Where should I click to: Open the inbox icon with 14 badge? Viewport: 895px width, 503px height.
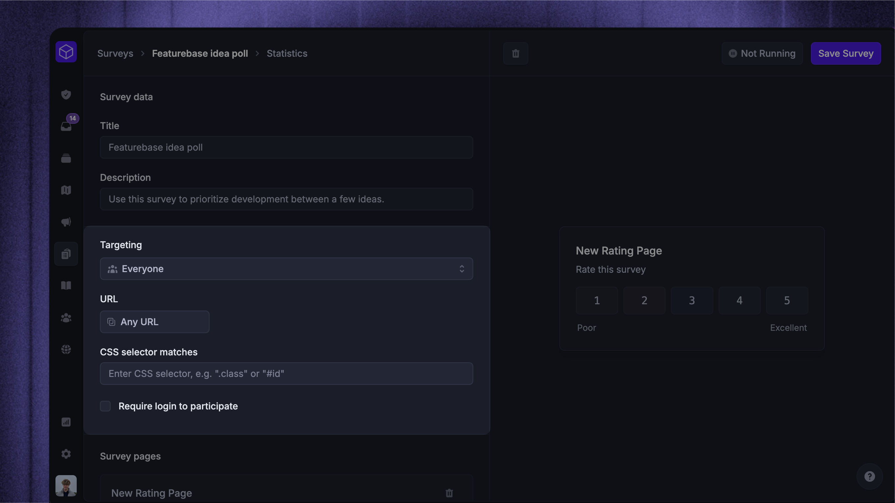click(66, 126)
